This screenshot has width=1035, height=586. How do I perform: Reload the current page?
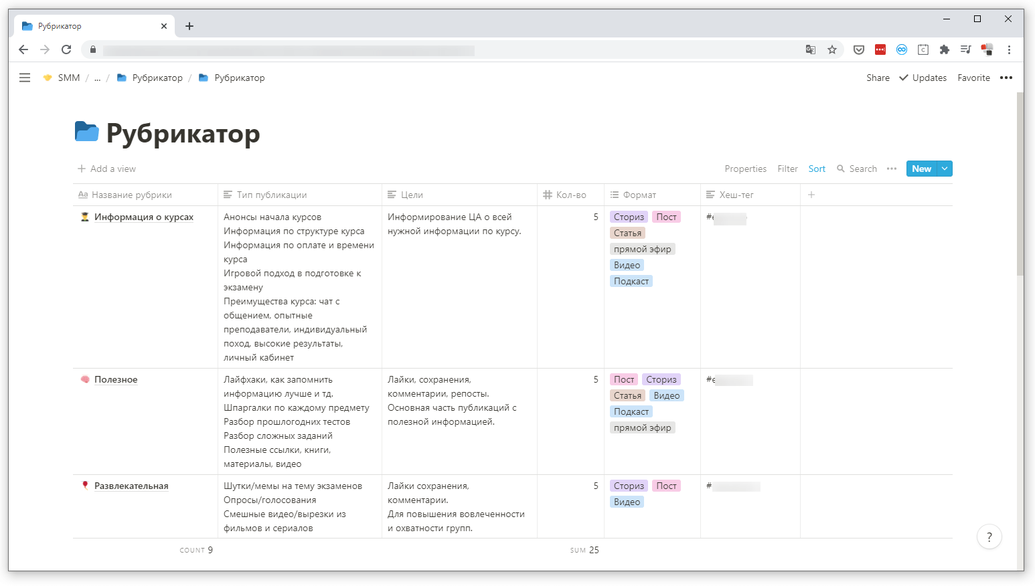(x=66, y=50)
